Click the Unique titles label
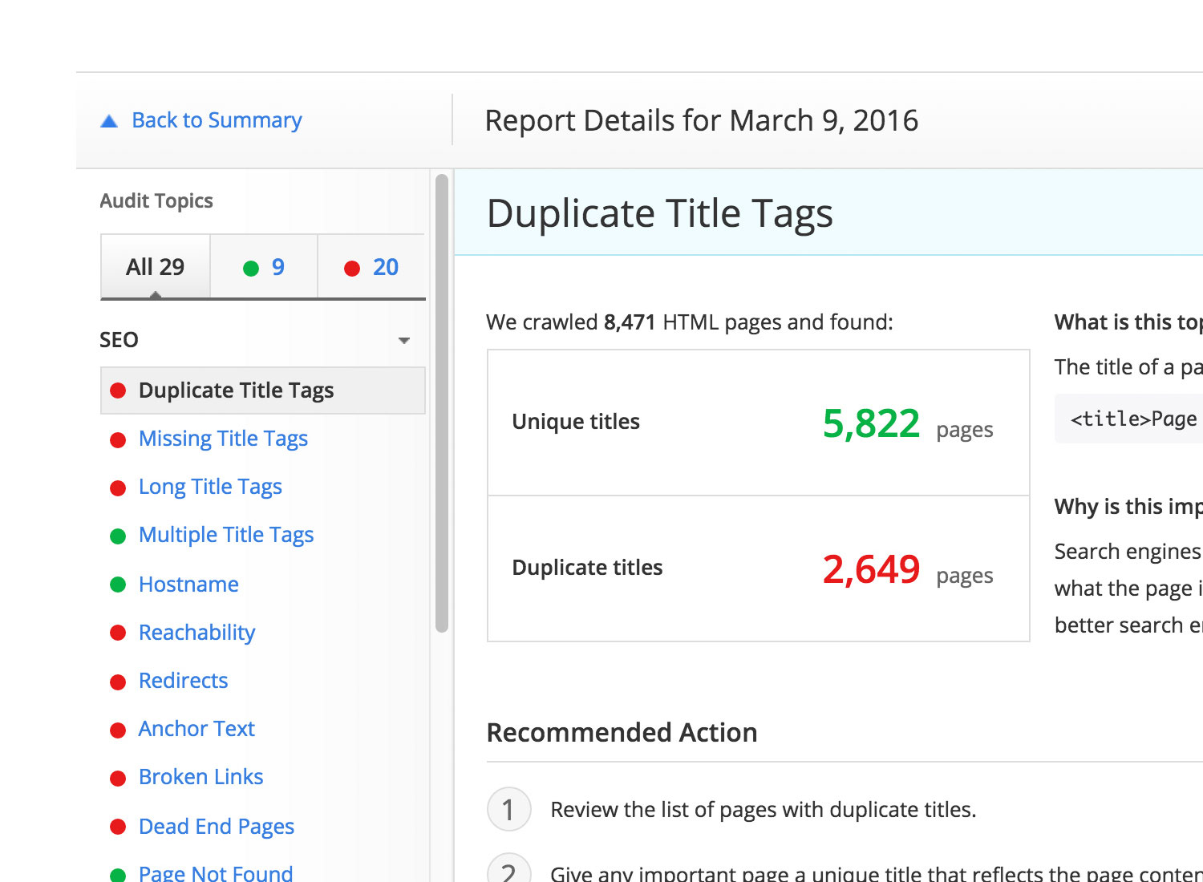Screen dimensions: 1203x882 tap(576, 422)
